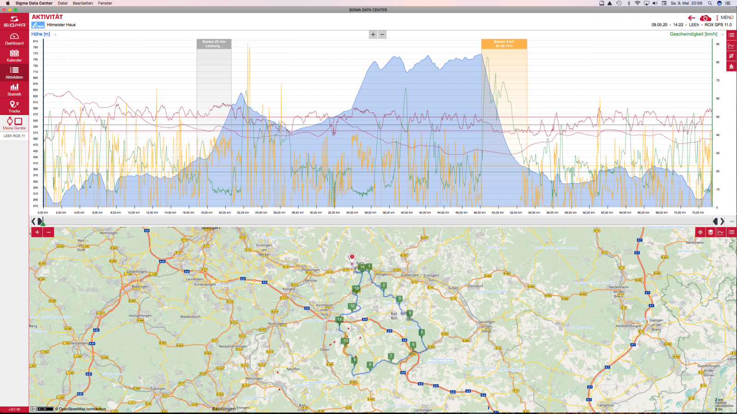
Task: Go to the Statistik page
Action: pyautogui.click(x=14, y=89)
